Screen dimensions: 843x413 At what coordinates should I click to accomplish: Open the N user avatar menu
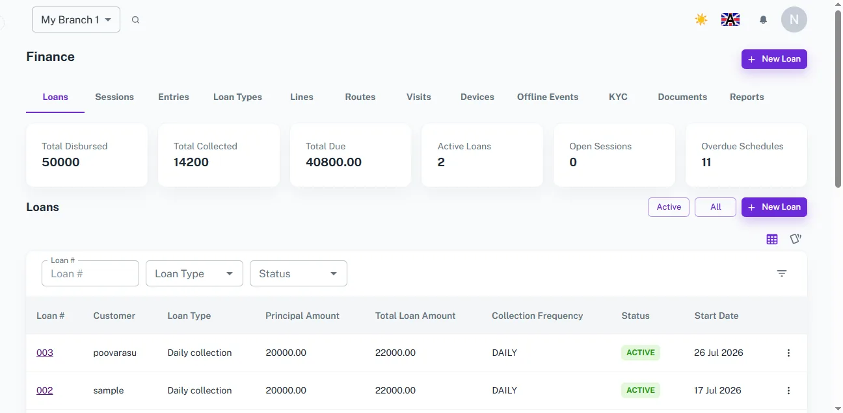794,19
